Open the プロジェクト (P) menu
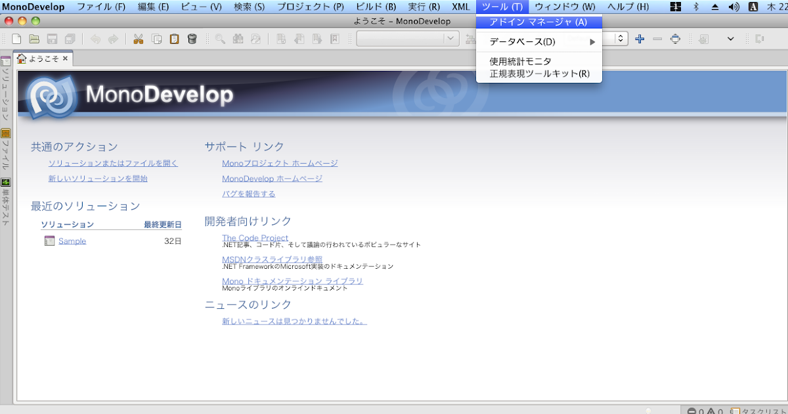788x414 pixels. tap(310, 7)
